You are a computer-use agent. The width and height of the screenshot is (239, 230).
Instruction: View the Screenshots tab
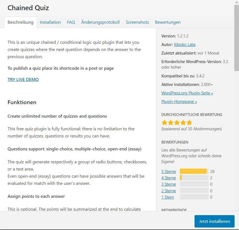137,22
